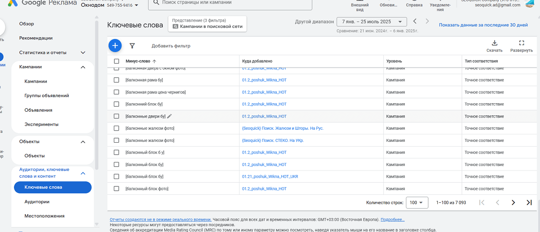Check the box for балконный блок фото
This screenshot has width=540, height=232.
[x=117, y=189]
